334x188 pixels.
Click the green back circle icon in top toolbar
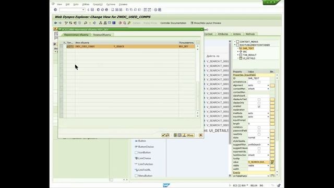(99, 10)
